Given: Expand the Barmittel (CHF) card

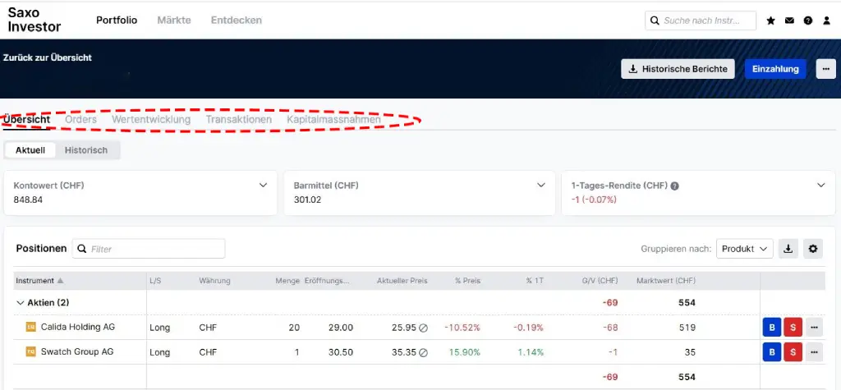Looking at the screenshot, I should pyautogui.click(x=541, y=185).
